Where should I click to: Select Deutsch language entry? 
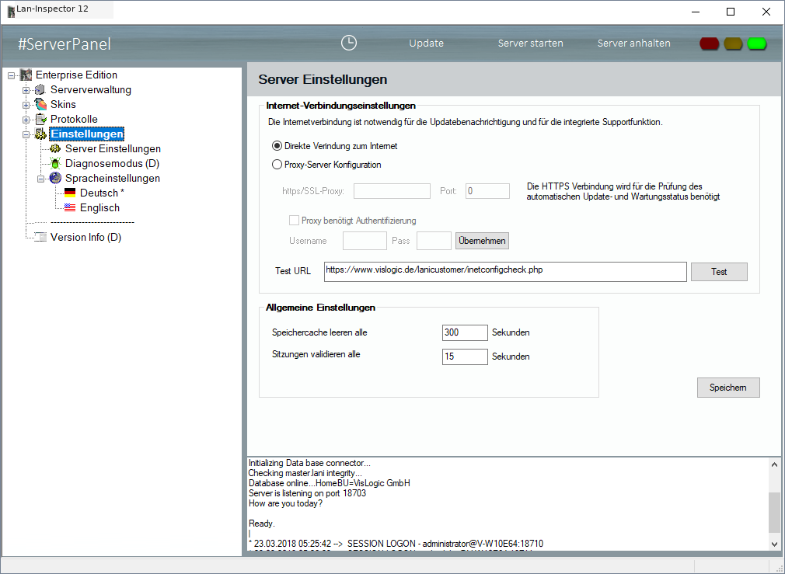[x=102, y=193]
